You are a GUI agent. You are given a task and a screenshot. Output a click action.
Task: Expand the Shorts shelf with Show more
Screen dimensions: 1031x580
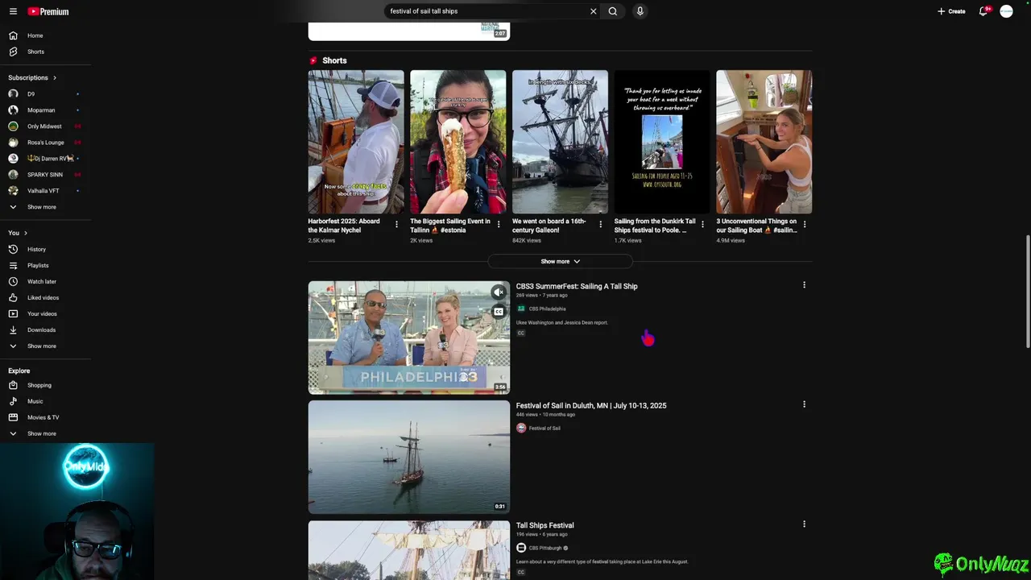pos(560,261)
